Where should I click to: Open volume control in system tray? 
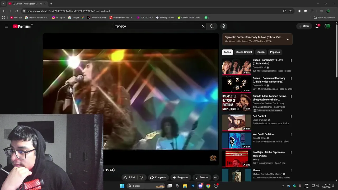coord(317,186)
